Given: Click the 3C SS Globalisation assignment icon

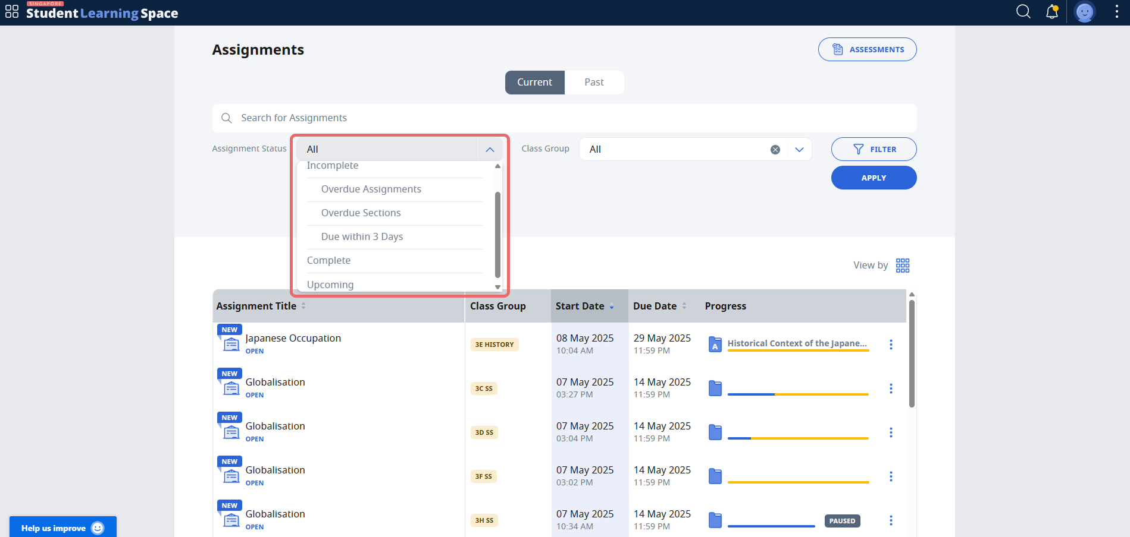Looking at the screenshot, I should click(x=231, y=388).
